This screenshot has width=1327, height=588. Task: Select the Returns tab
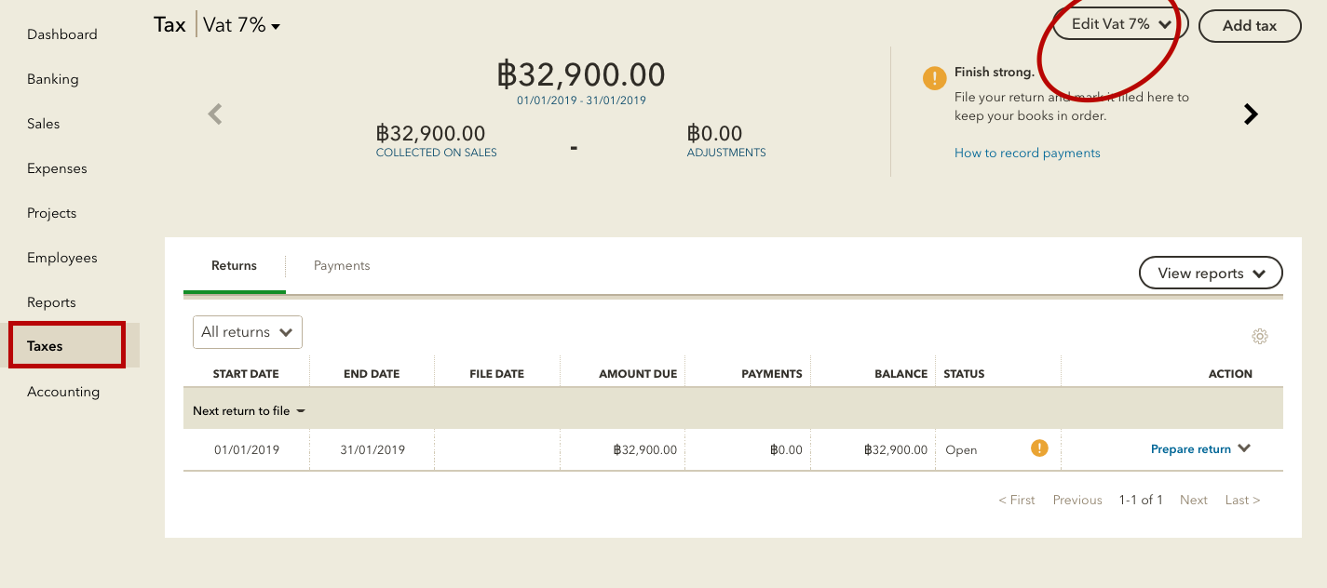point(234,265)
